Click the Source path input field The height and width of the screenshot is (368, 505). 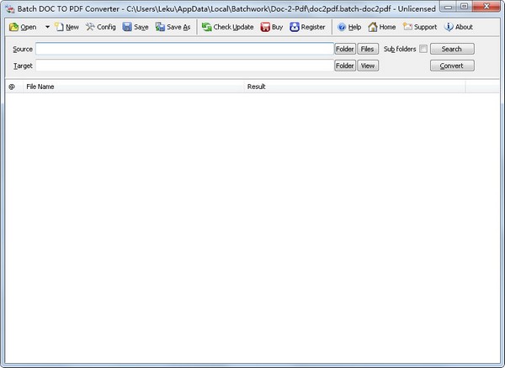click(x=184, y=49)
